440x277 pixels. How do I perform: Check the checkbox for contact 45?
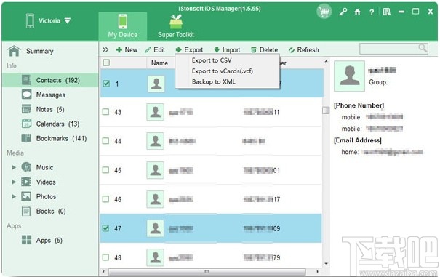(105, 170)
